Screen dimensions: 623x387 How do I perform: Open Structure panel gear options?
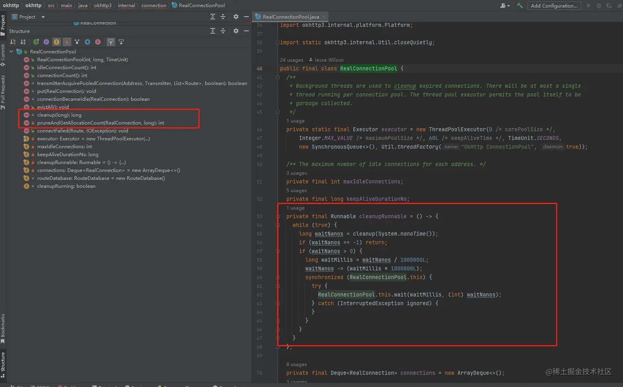pos(236,31)
